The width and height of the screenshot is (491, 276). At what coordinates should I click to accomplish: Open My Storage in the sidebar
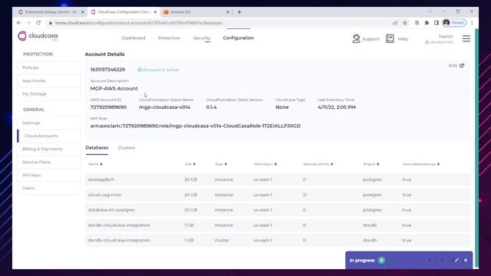pyautogui.click(x=48, y=94)
